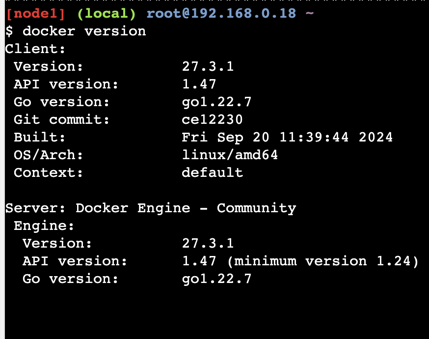Screen dimensions: 429x339
Task: Click Client Version value 27.3.1
Action: pyautogui.click(x=208, y=66)
